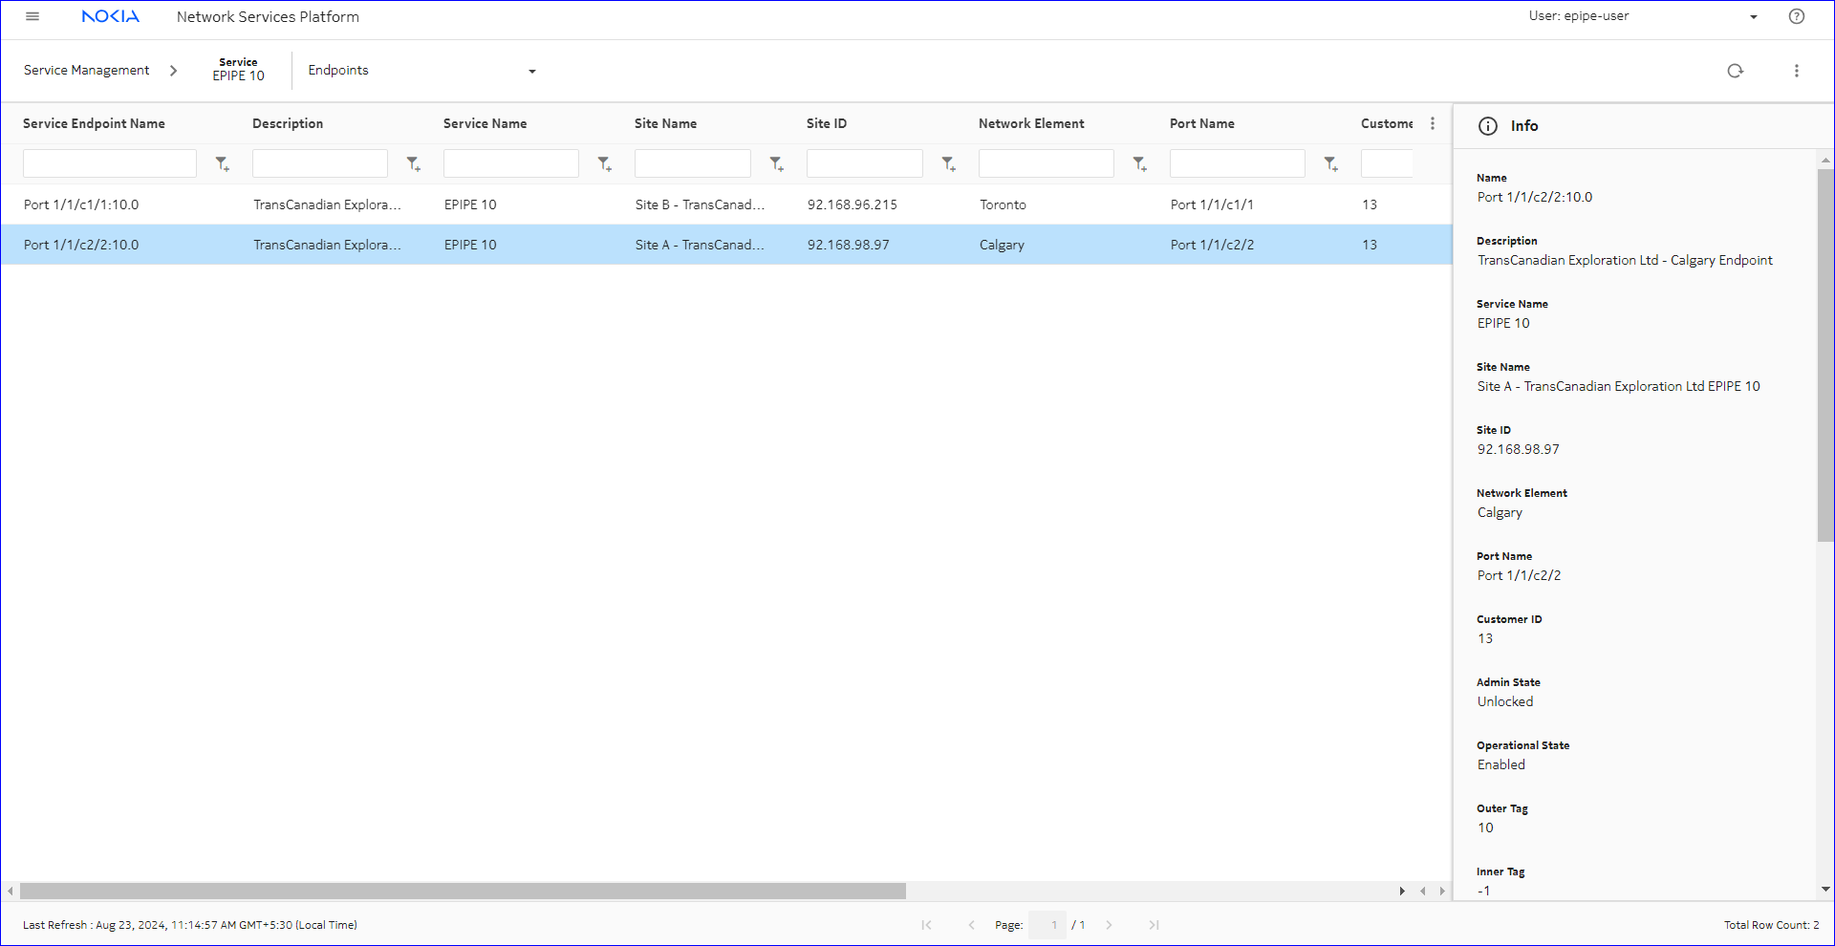This screenshot has height=946, width=1835.
Task: Open the hamburger main menu
Action: tap(32, 16)
